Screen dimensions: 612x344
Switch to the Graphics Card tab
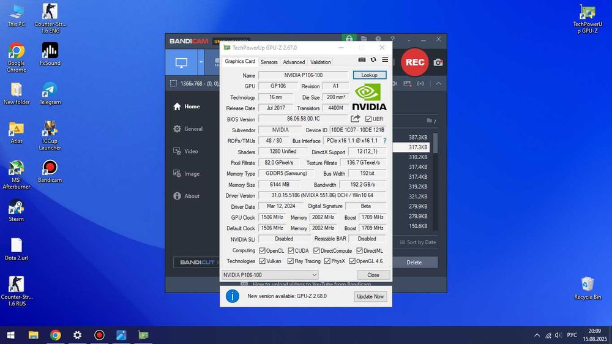240,61
